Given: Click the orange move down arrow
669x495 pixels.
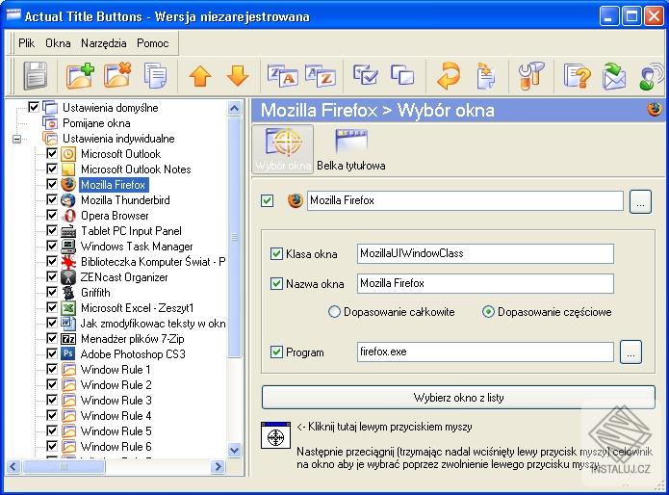Looking at the screenshot, I should pyautogui.click(x=237, y=76).
